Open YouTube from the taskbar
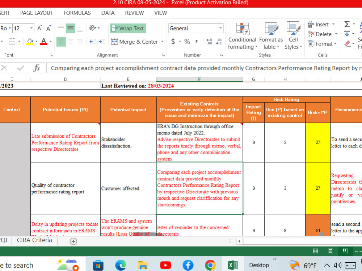 coord(165,265)
